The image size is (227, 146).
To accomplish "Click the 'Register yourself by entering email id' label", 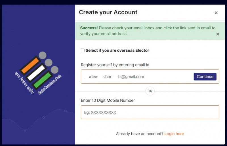I will 115,65.
